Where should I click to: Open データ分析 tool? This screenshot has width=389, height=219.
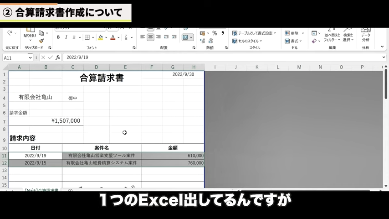tap(365, 35)
